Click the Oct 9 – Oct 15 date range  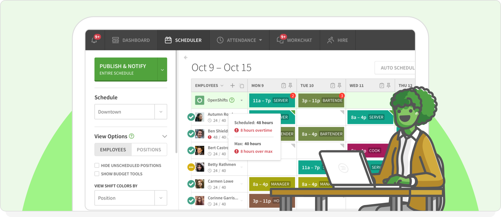click(x=222, y=68)
